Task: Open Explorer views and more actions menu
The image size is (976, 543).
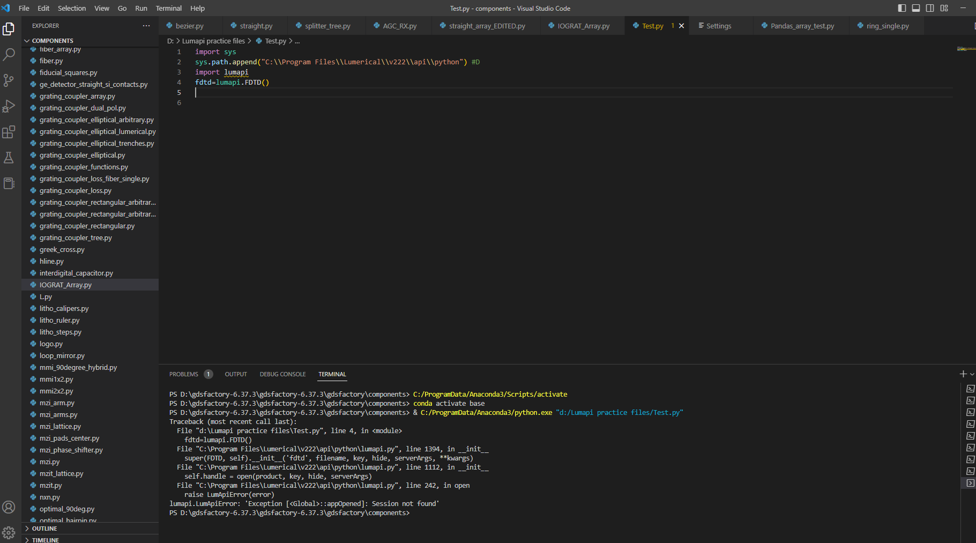Action: 146,26
